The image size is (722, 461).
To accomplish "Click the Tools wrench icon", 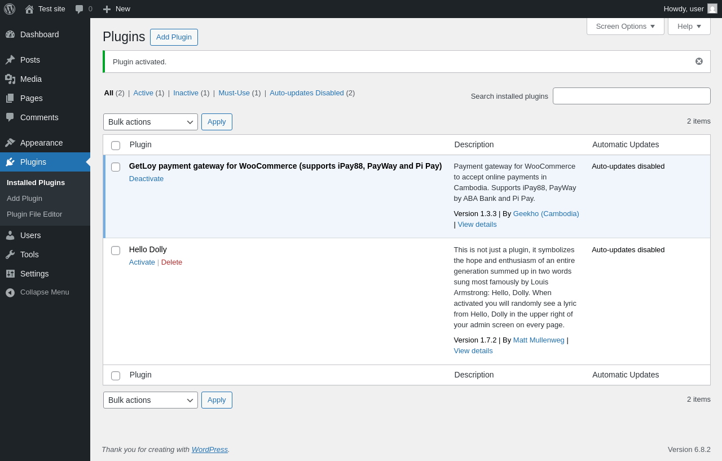I will (10, 254).
